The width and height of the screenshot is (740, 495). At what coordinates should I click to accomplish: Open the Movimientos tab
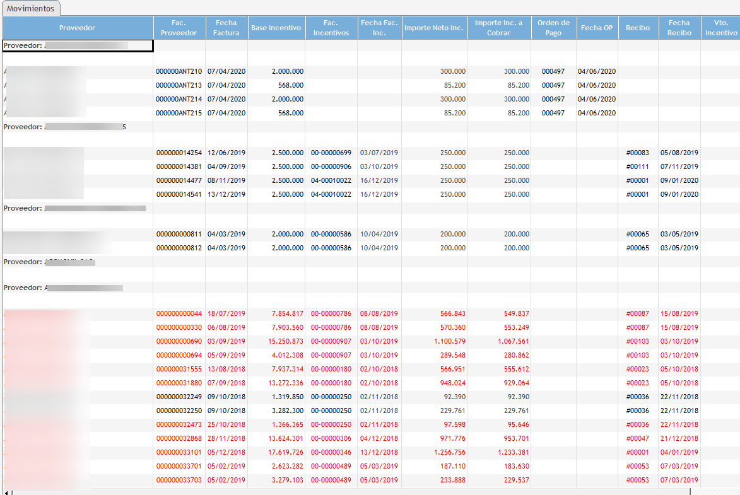tap(31, 8)
